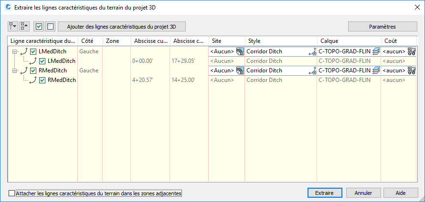Click the site picker icon in the LMedDitch row
Viewport: 425px width, 202px height.
240,51
